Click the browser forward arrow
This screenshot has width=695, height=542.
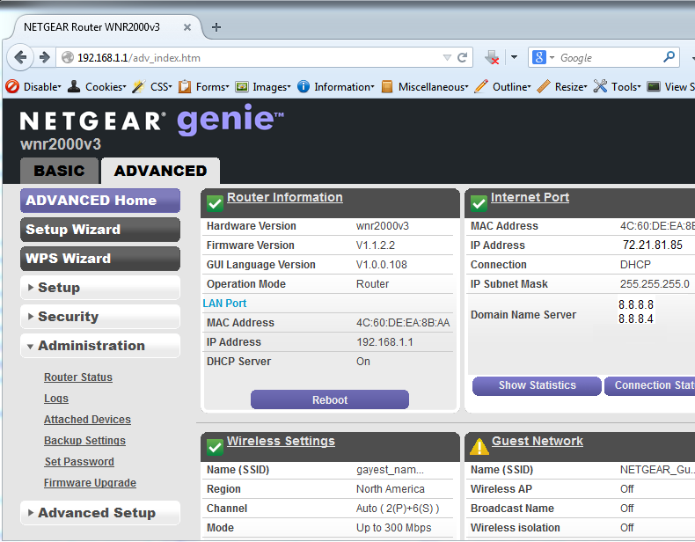[44, 57]
